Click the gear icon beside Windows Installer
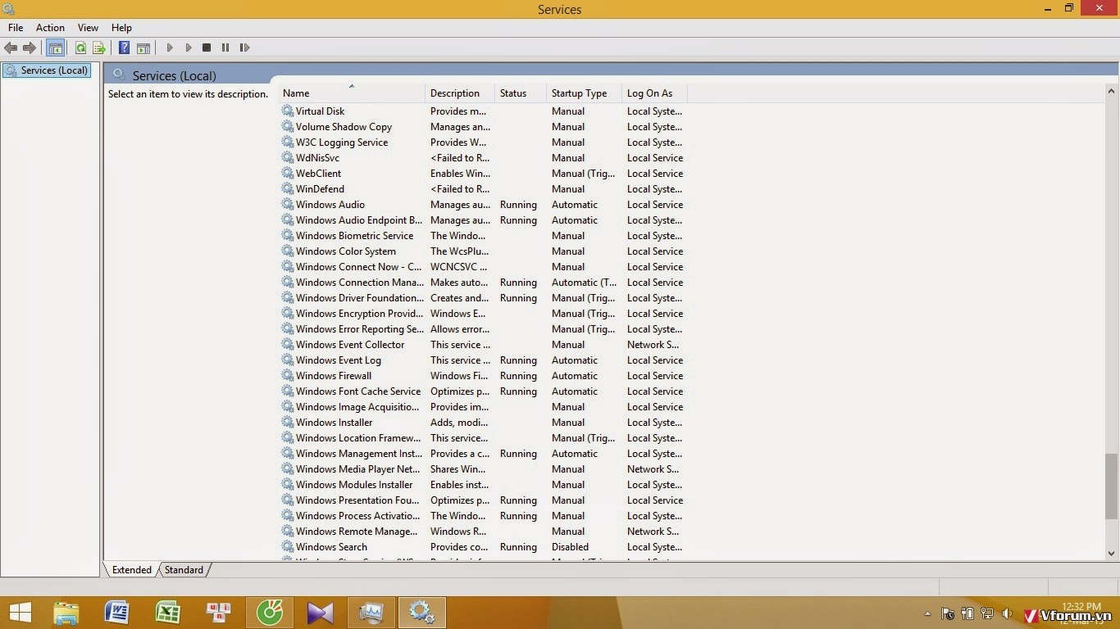 [288, 422]
